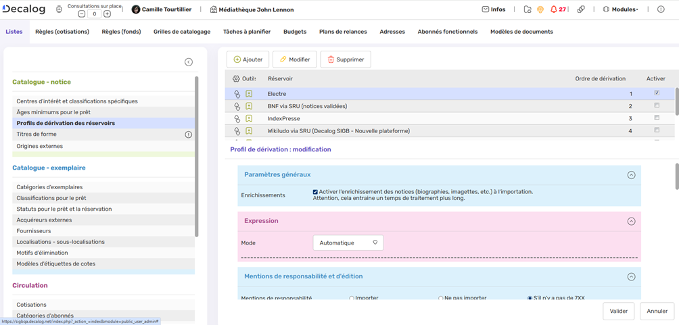Screen dimensions: 679x325
Task: Open the help info icon at top right
Action: tap(661, 9)
